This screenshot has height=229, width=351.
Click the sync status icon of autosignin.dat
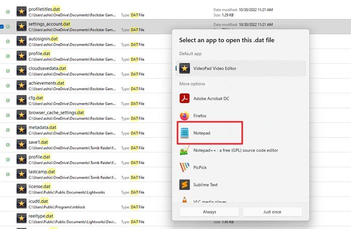(8, 41)
